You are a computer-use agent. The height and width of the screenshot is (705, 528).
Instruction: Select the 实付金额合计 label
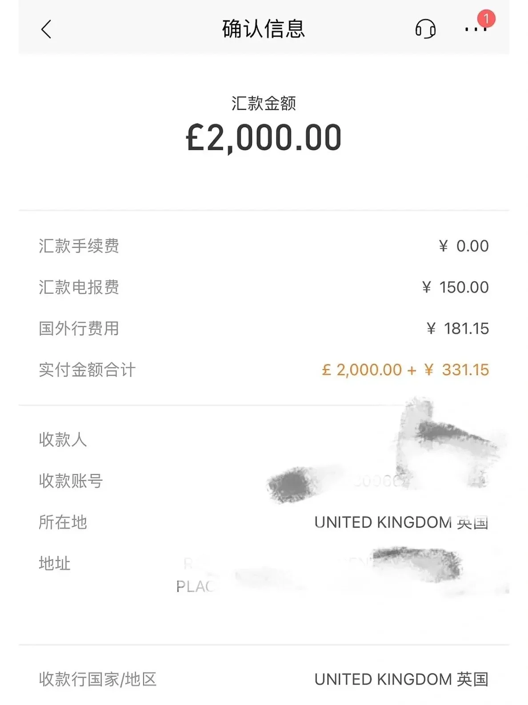[x=87, y=370]
